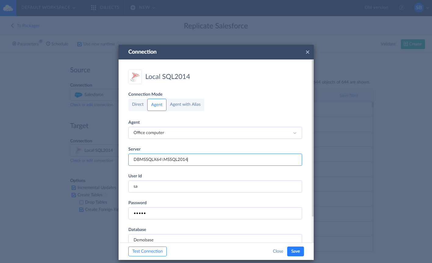The height and width of the screenshot is (263, 432).
Task: Click the Salesforce cloud icon
Action: (78, 95)
